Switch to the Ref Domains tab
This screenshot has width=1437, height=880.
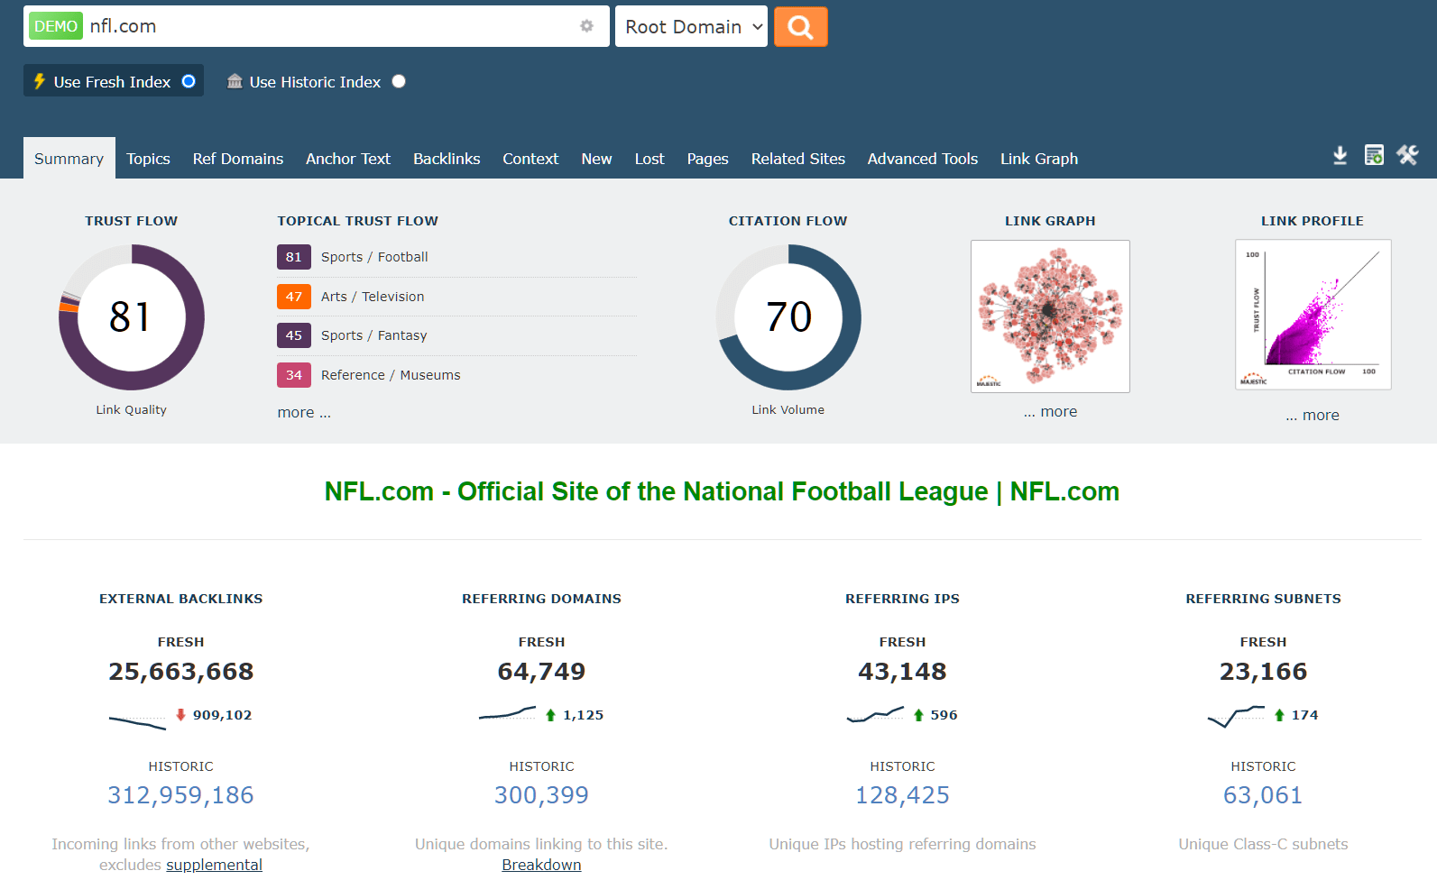tap(237, 159)
